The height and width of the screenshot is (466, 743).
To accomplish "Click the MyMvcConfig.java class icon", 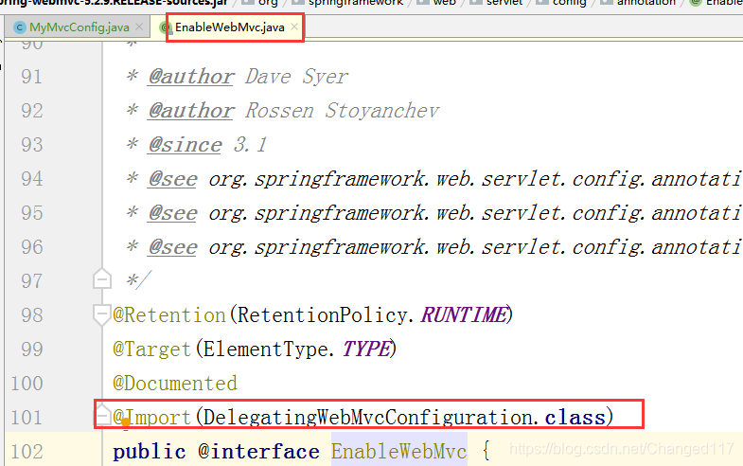I will pos(20,27).
